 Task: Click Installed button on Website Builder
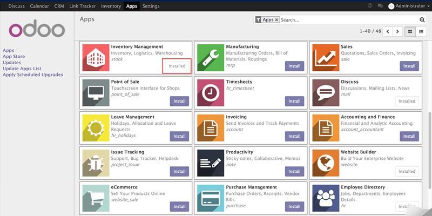[407, 171]
